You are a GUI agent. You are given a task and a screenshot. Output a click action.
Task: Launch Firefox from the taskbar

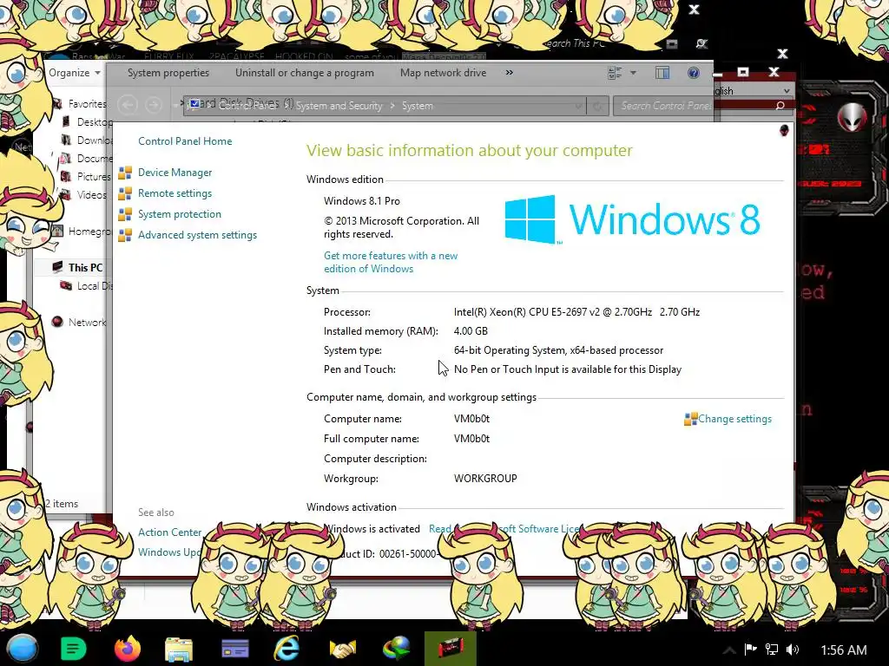(127, 649)
